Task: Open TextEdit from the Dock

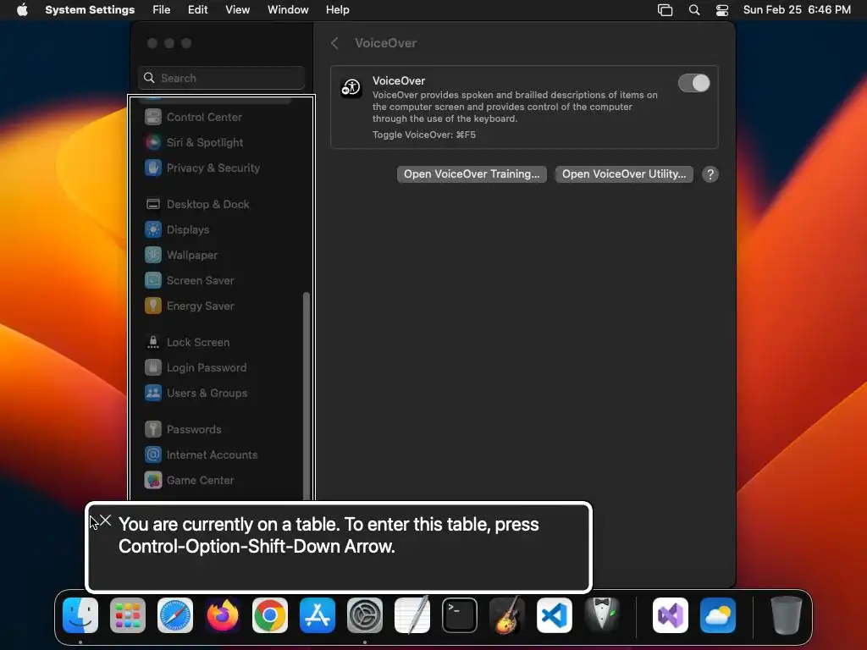Action: (x=412, y=616)
